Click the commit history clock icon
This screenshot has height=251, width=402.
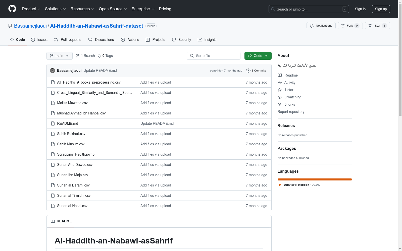coord(248,71)
